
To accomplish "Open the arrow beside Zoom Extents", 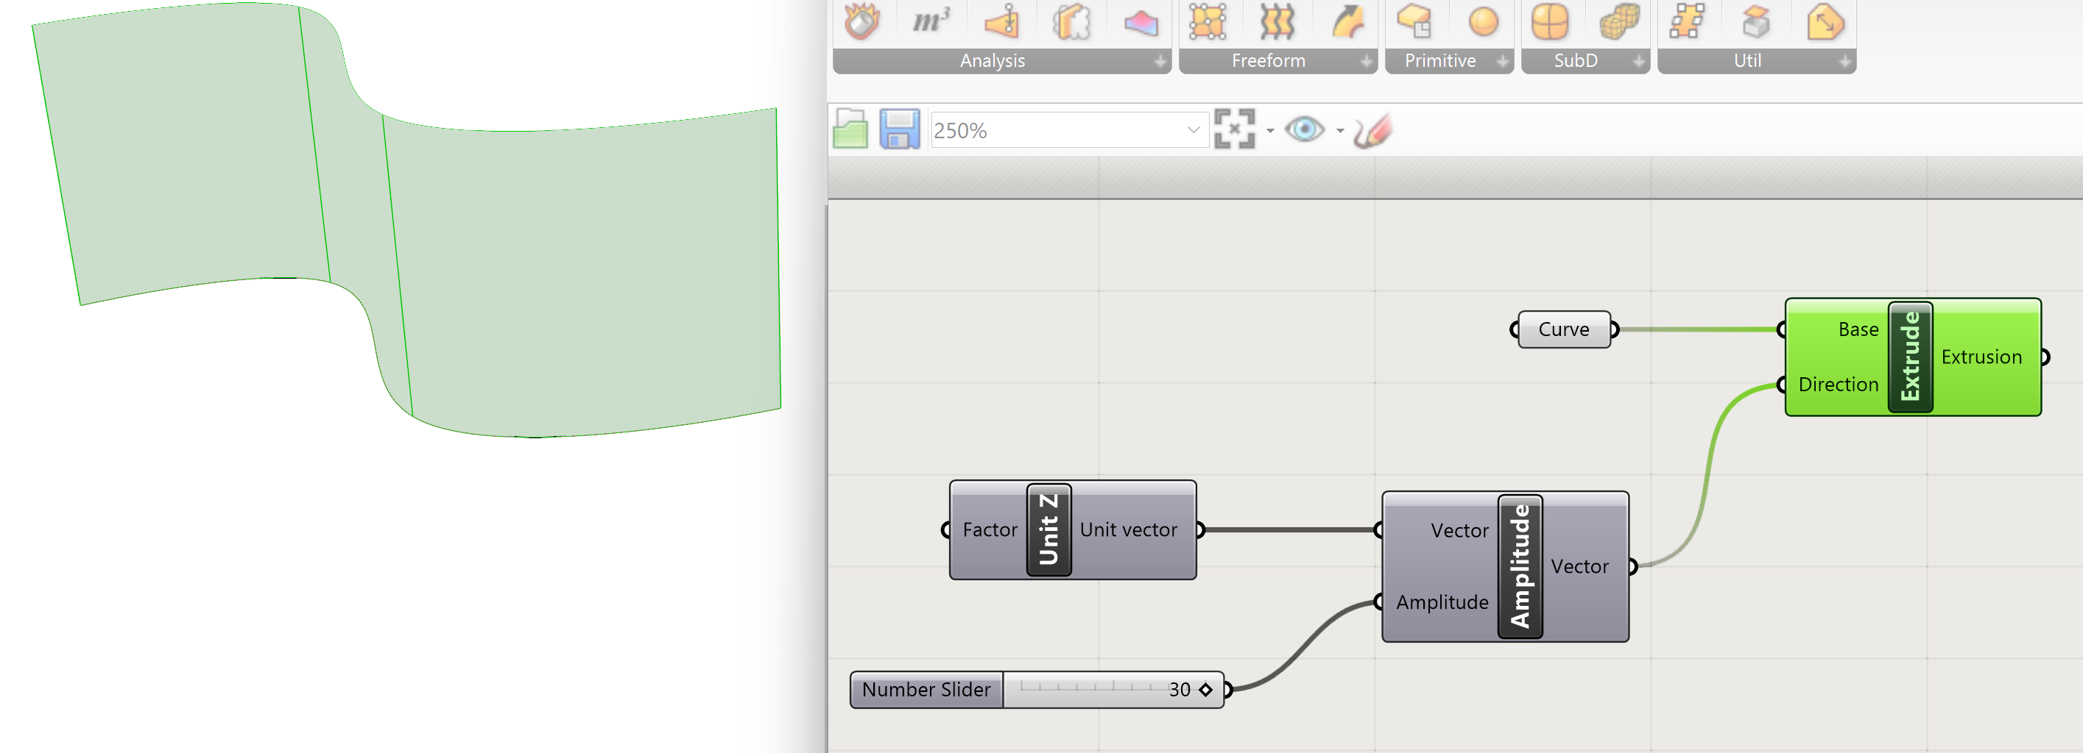I will point(1269,131).
